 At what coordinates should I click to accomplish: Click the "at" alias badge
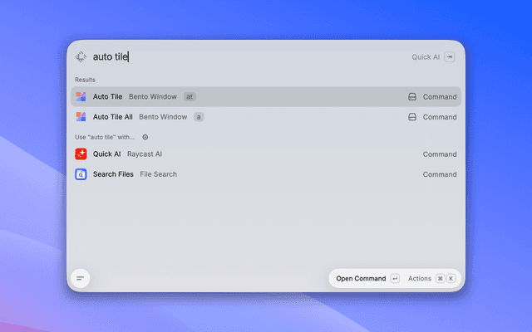point(190,96)
